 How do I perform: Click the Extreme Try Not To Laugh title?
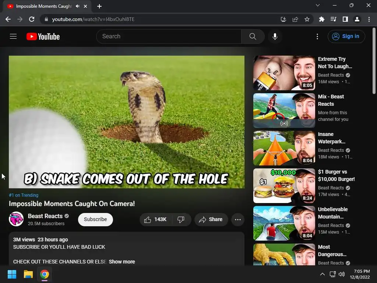pos(335,63)
